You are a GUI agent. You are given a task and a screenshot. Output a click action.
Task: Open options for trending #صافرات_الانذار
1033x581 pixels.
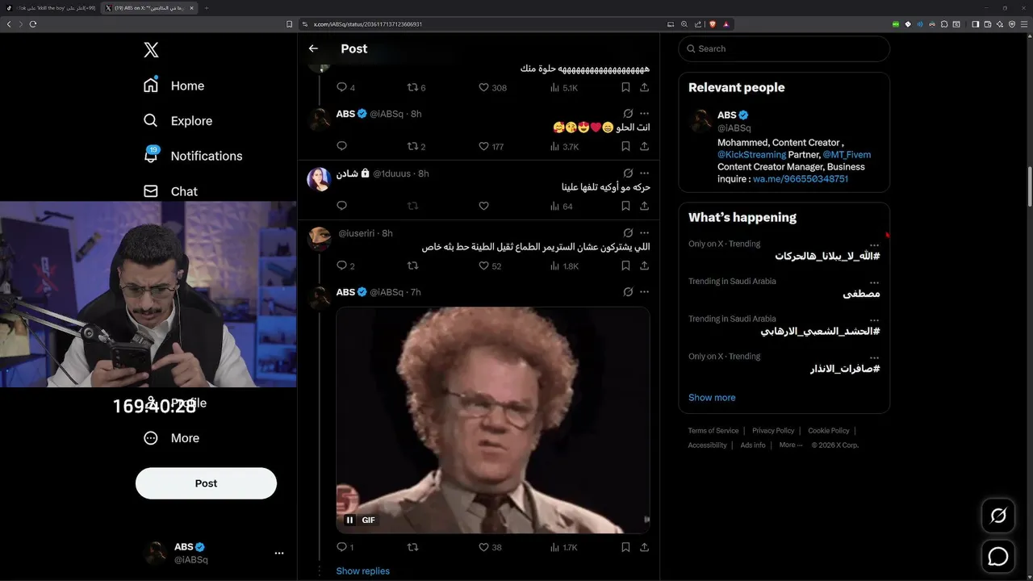(874, 357)
